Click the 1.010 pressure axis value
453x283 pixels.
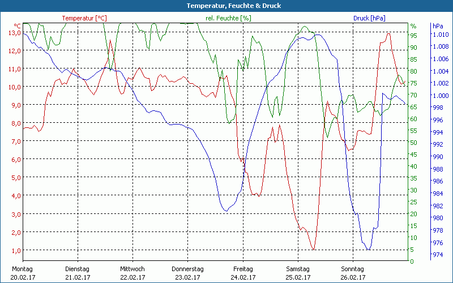click(x=440, y=35)
